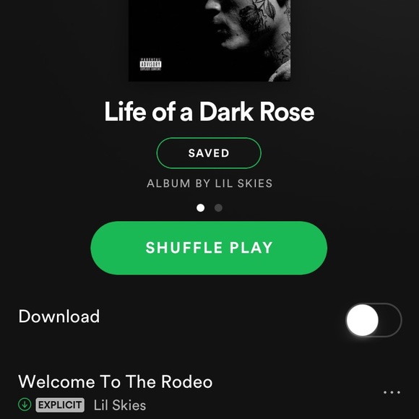Open artist via Album by Lil Skies text
Image resolution: width=419 pixels, height=419 pixels.
(209, 183)
